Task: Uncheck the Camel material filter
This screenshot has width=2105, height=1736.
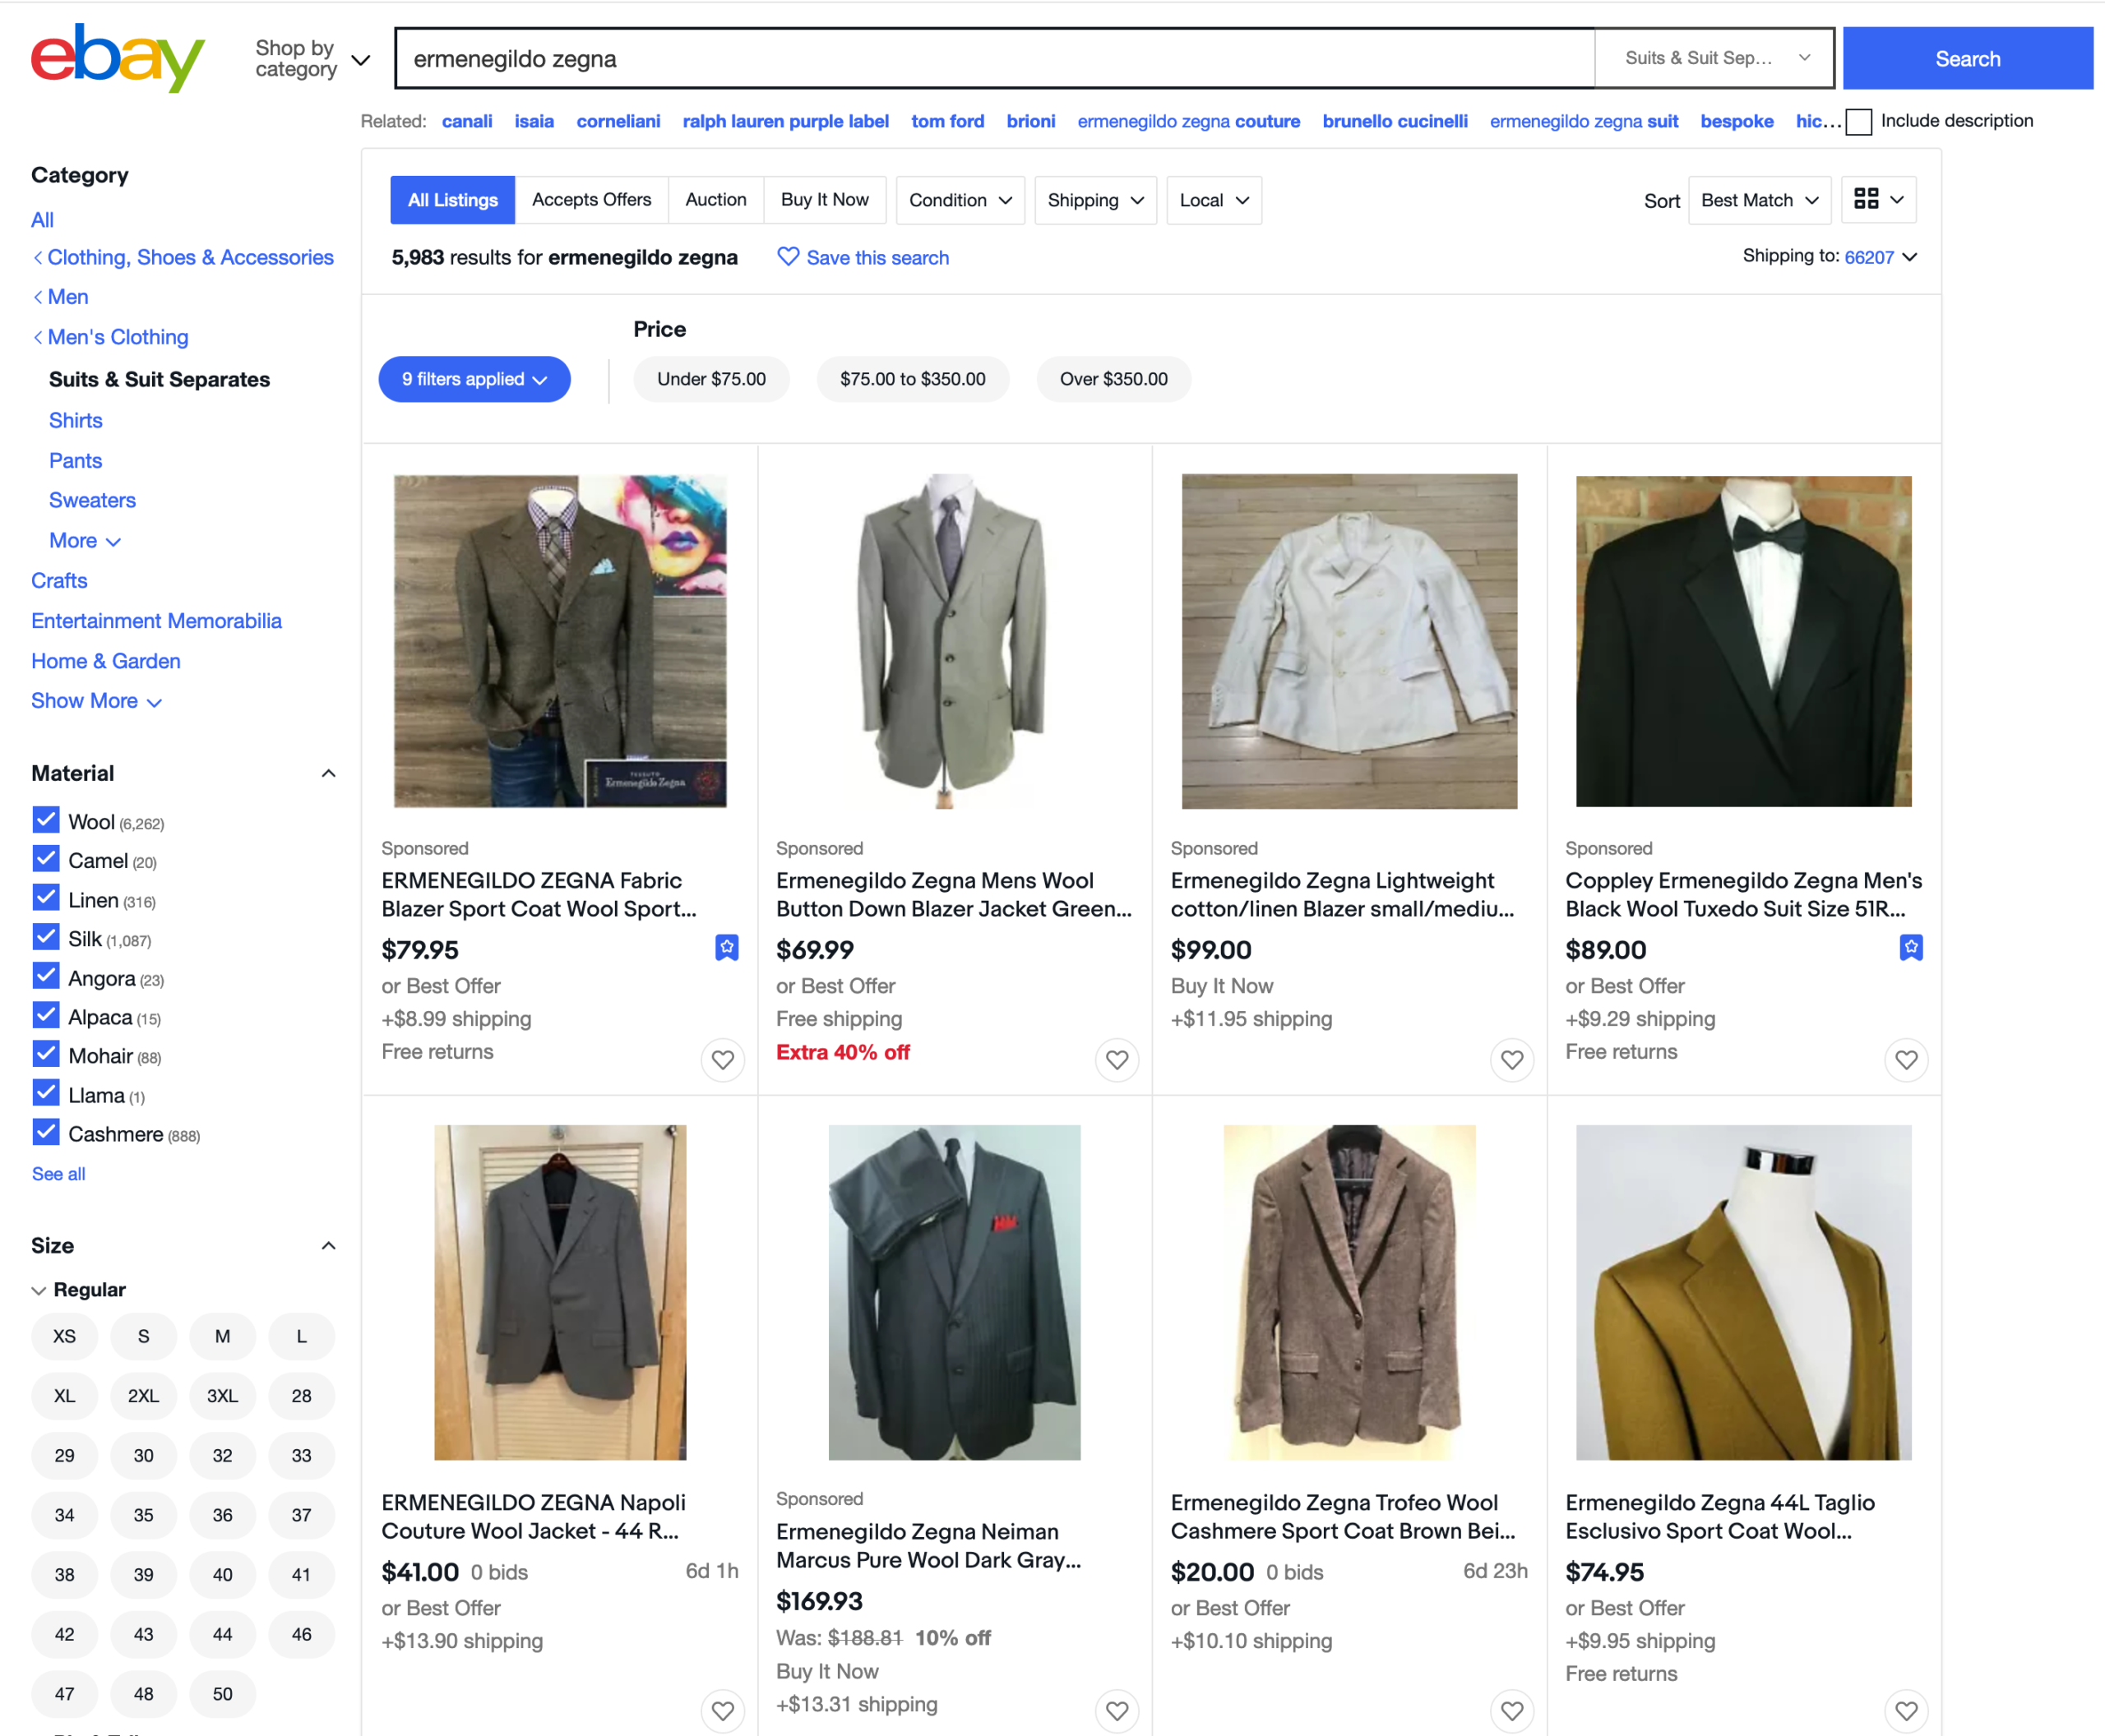Action: point(46,859)
